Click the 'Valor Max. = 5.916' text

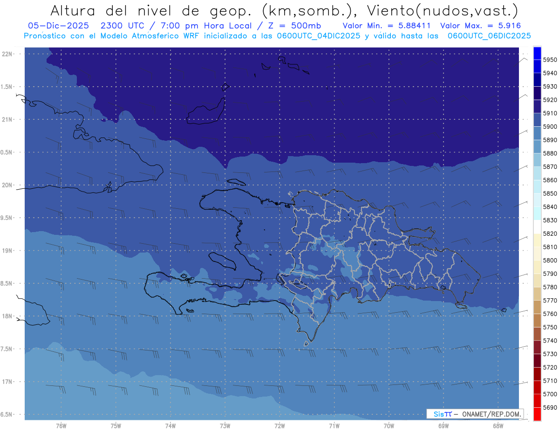click(481, 26)
